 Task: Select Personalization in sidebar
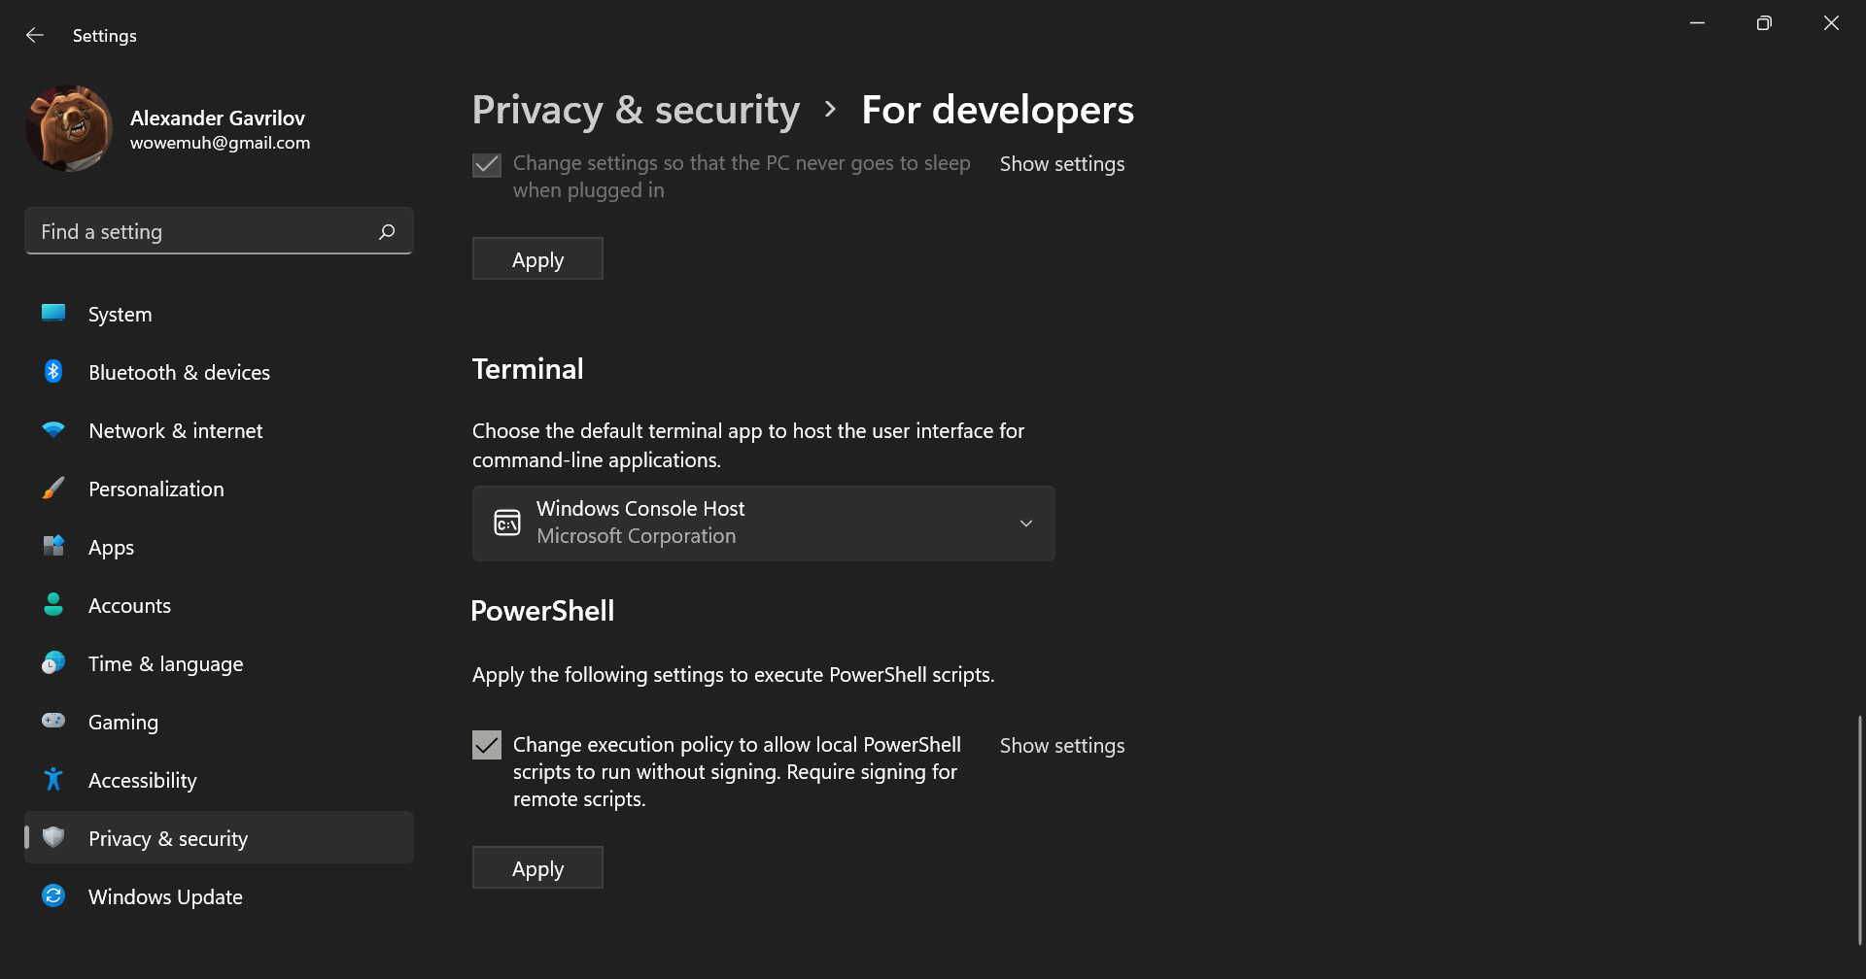(x=220, y=489)
